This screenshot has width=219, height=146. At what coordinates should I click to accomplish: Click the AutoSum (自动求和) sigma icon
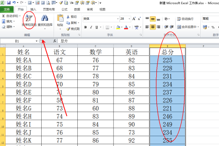[4, 16]
